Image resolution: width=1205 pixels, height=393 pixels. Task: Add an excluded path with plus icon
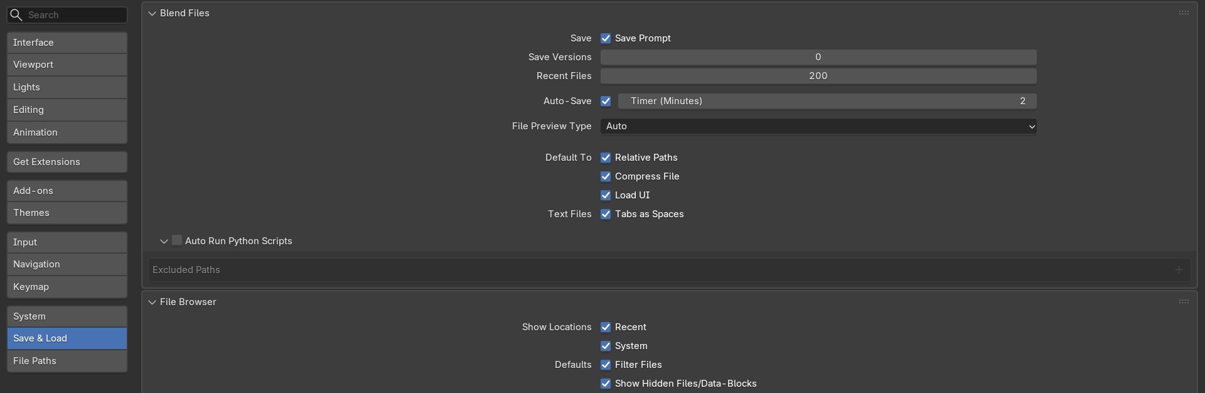point(1179,270)
